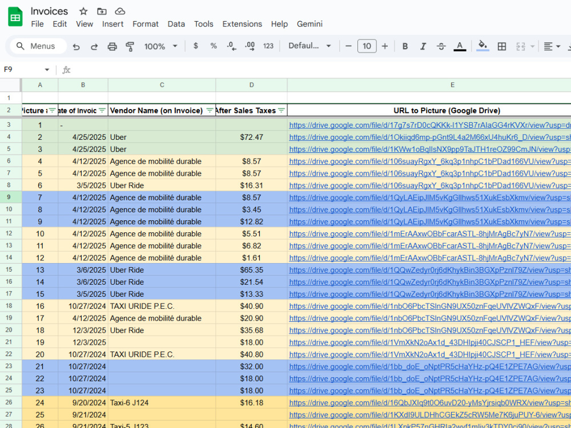Select the paint format roller icon

tap(130, 46)
